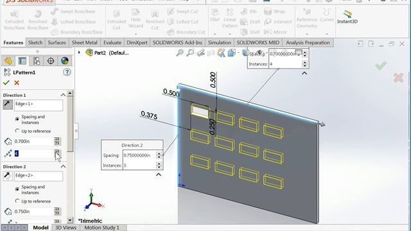Collapse the Direction 2 section

coord(63,166)
